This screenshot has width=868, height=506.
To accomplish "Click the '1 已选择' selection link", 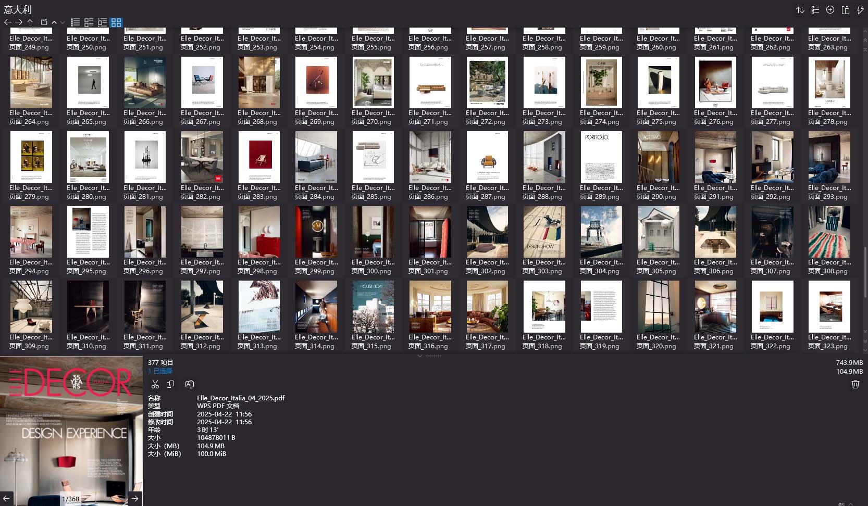I will click(160, 371).
